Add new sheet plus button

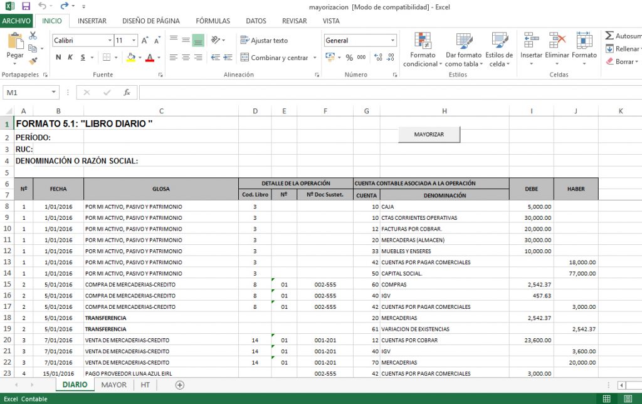[180, 385]
